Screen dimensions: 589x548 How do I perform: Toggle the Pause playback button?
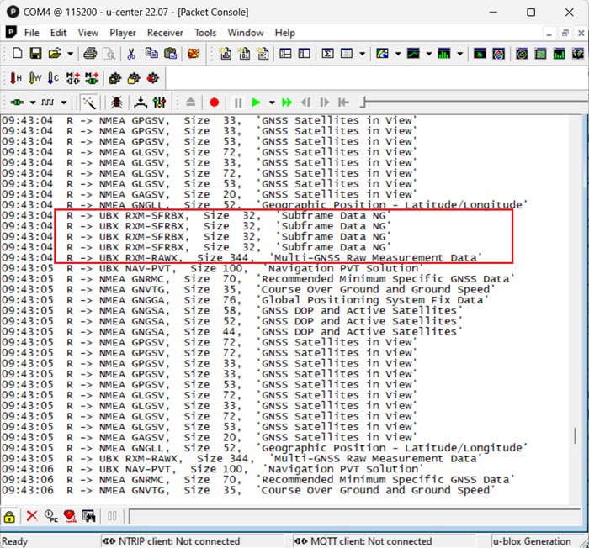[238, 103]
